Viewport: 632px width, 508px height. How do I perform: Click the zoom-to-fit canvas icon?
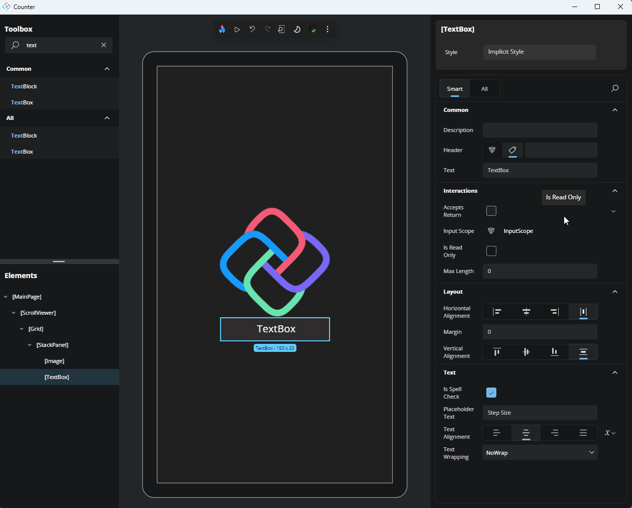tap(281, 29)
